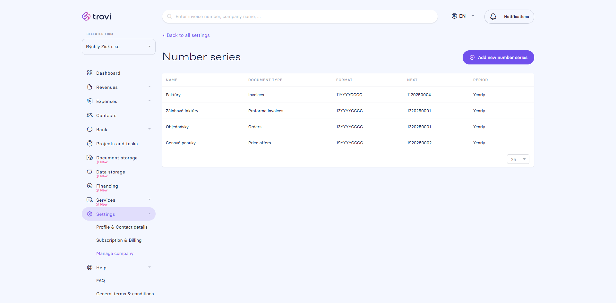Open General terms & conditions
This screenshot has width=616, height=303.
click(125, 294)
